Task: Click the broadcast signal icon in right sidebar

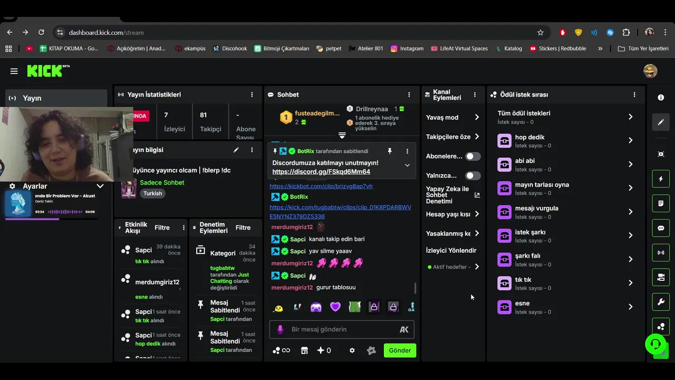Action: (x=661, y=253)
